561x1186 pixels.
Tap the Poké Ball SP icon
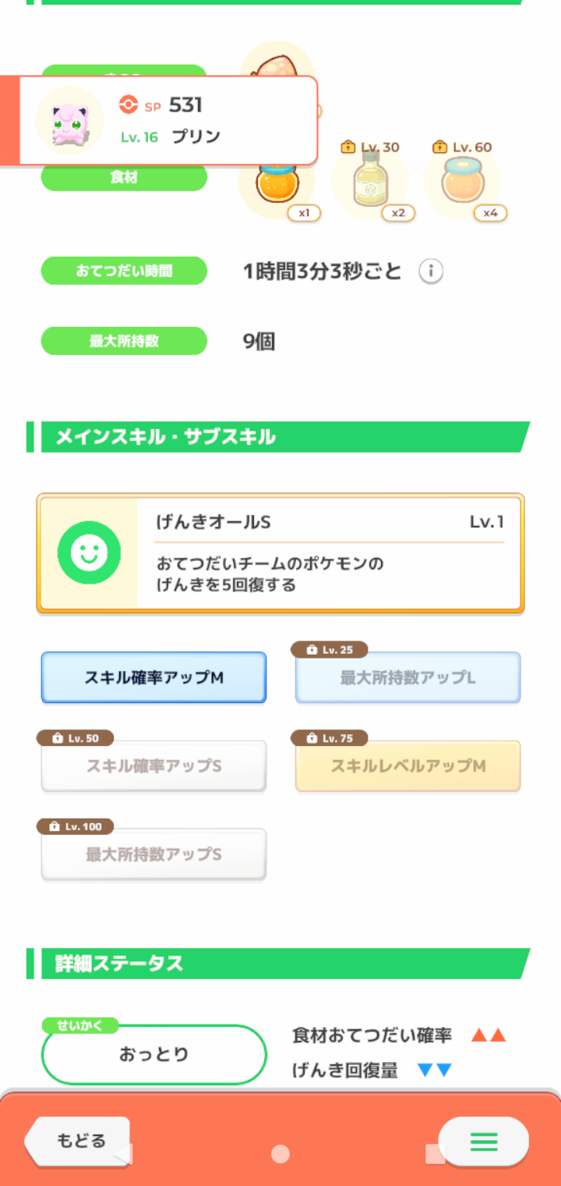[x=129, y=105]
